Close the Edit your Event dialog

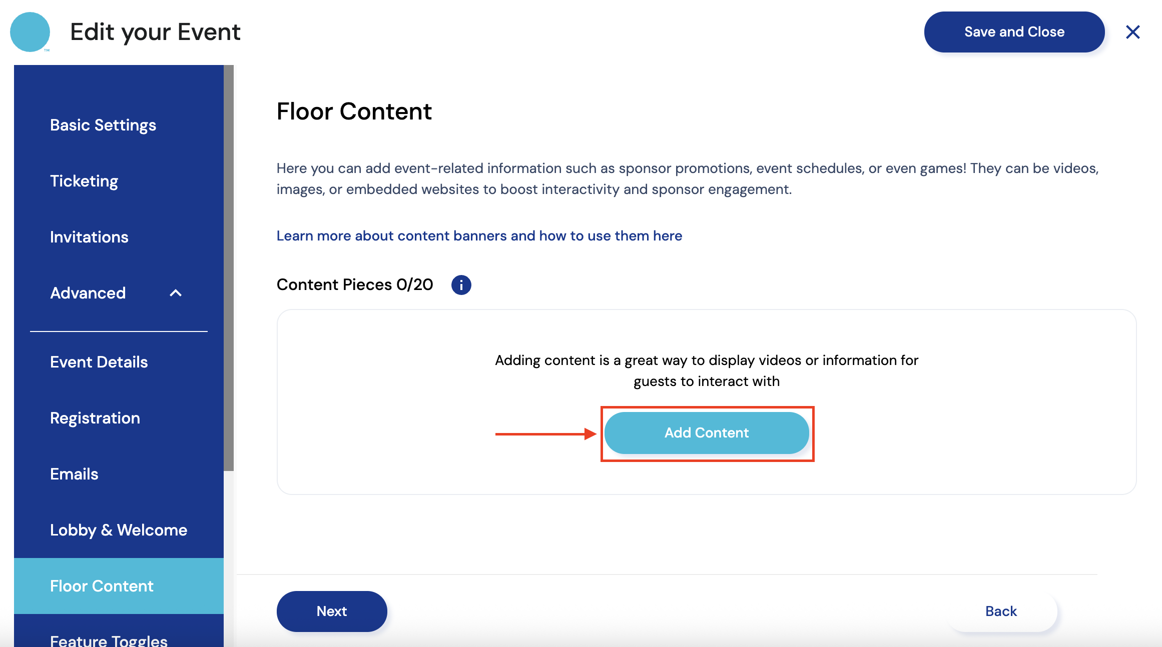pos(1132,32)
